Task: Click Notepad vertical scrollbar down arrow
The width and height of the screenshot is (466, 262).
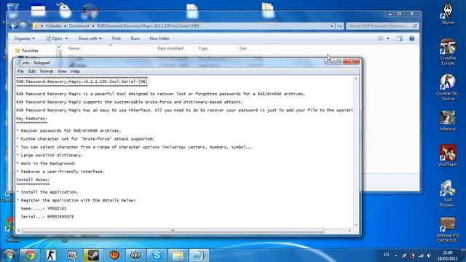Action: [x=356, y=225]
